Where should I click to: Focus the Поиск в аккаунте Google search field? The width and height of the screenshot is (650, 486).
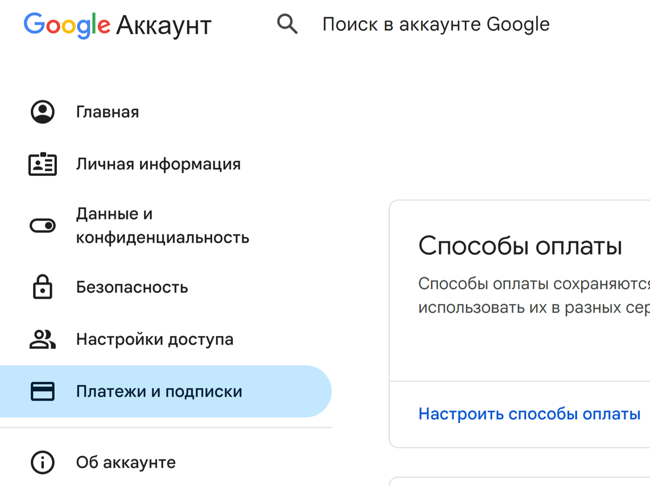click(436, 25)
